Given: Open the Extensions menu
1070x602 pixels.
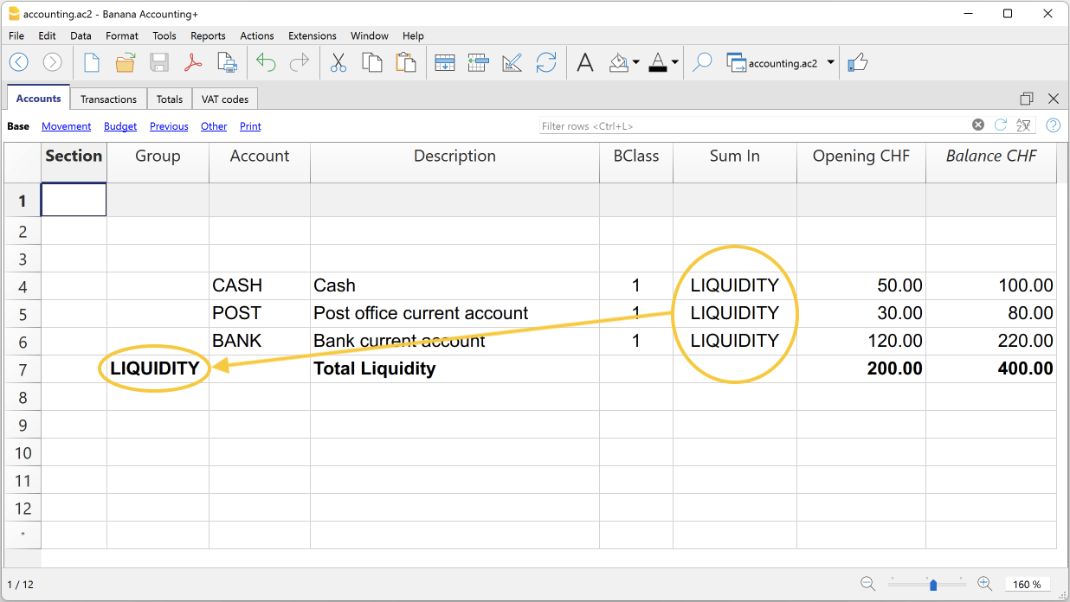Looking at the screenshot, I should coord(313,35).
